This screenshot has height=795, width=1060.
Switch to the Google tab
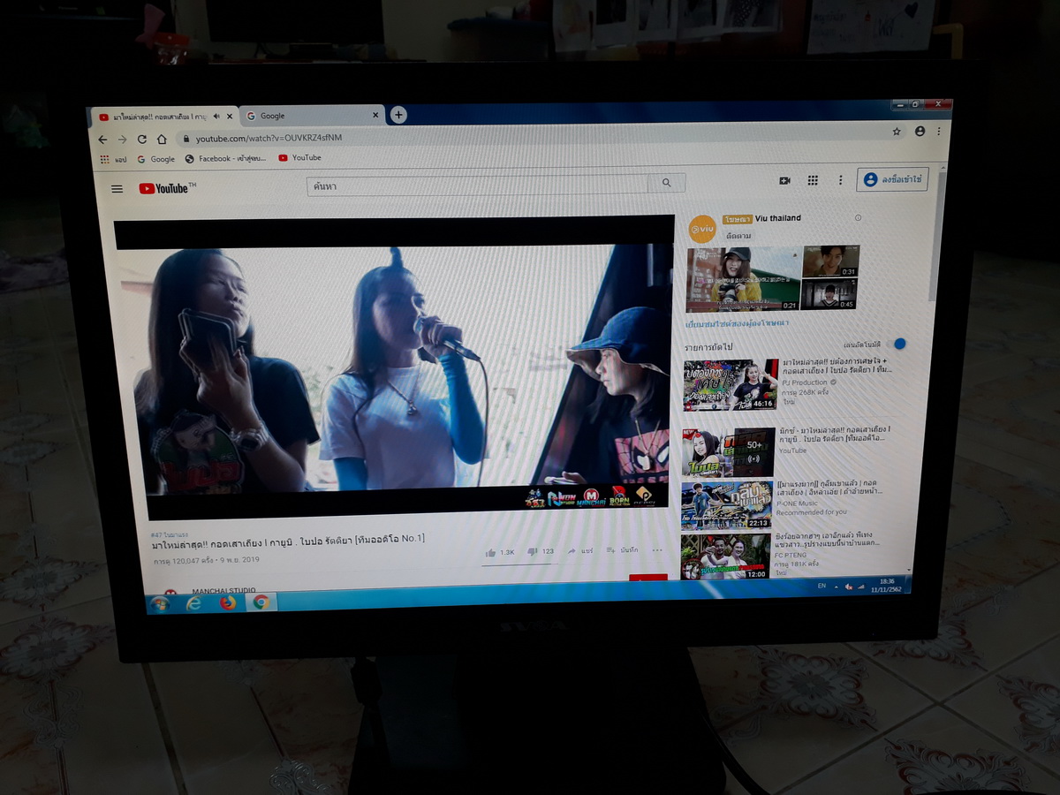pos(311,116)
